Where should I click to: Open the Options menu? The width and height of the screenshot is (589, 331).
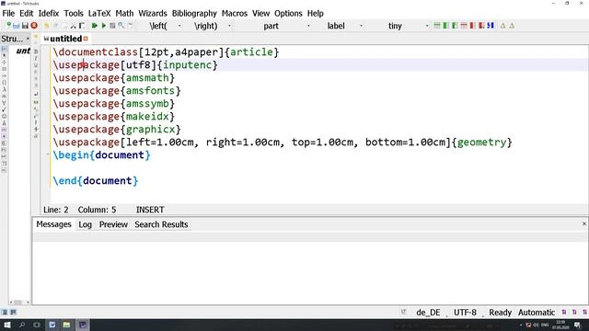(288, 13)
